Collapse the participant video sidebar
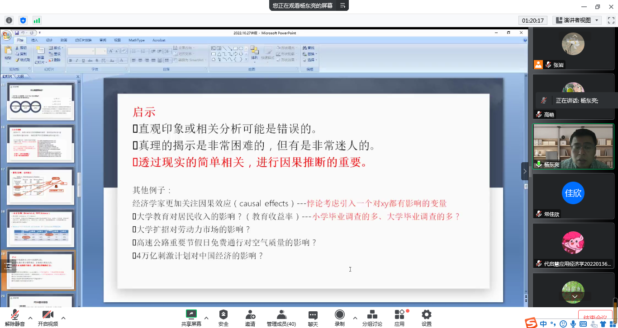This screenshot has width=618, height=328. (x=524, y=171)
